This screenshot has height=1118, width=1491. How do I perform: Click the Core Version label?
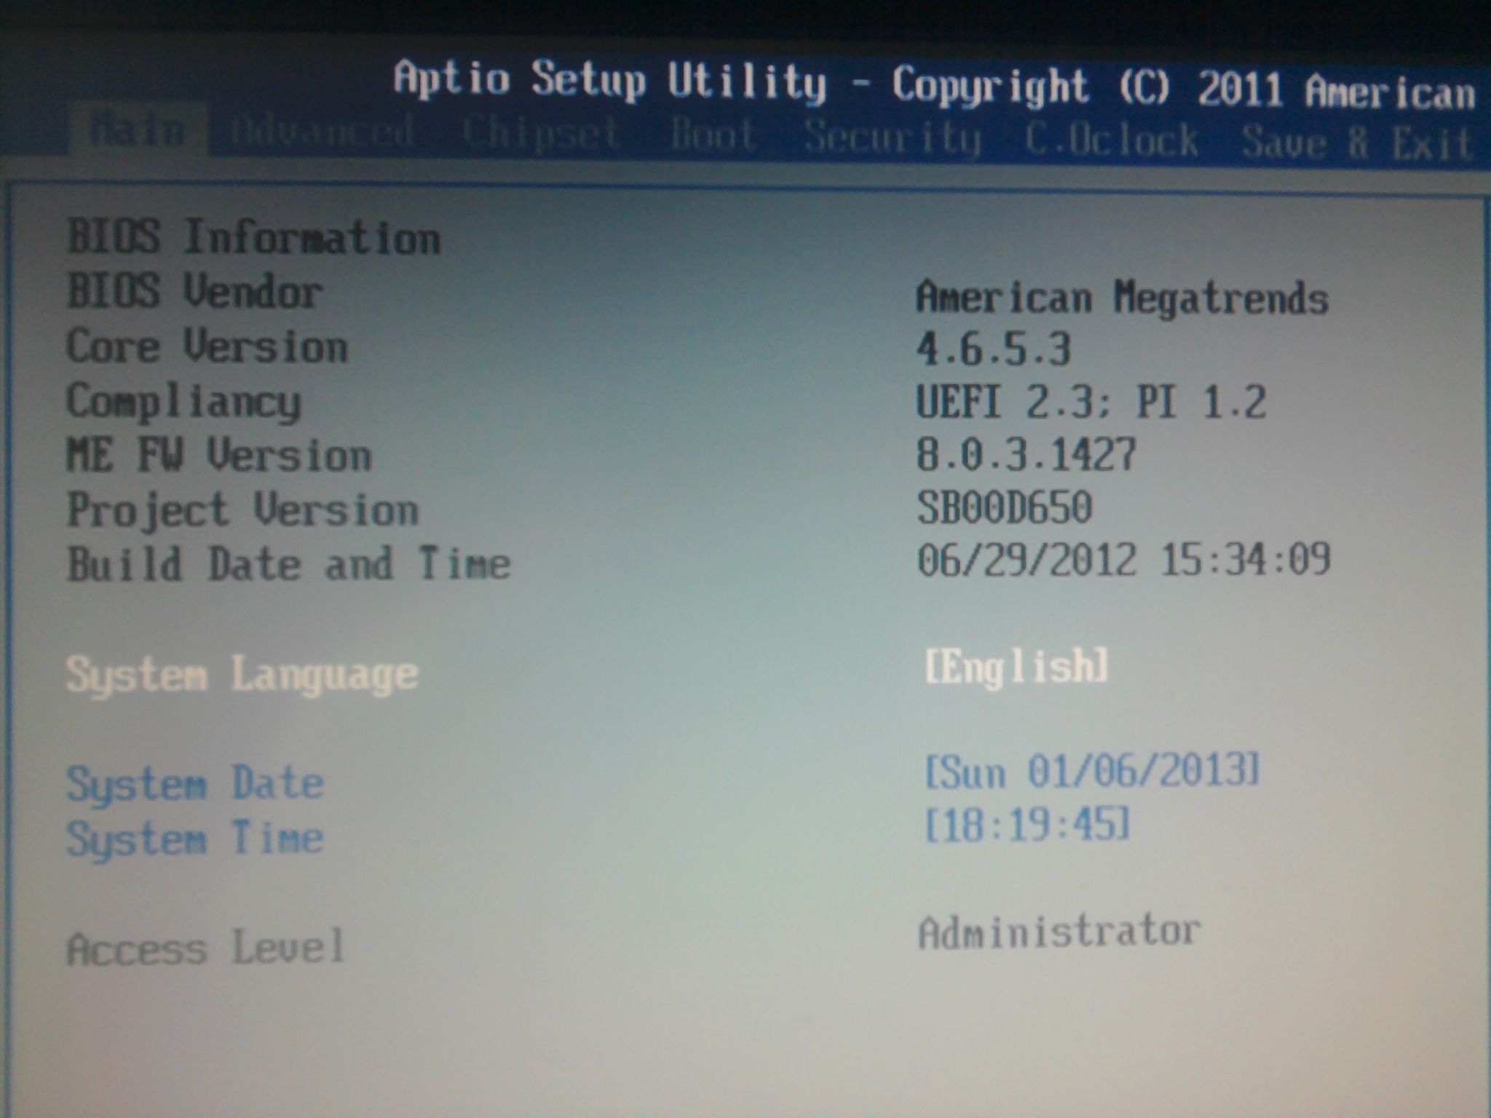pos(207,346)
